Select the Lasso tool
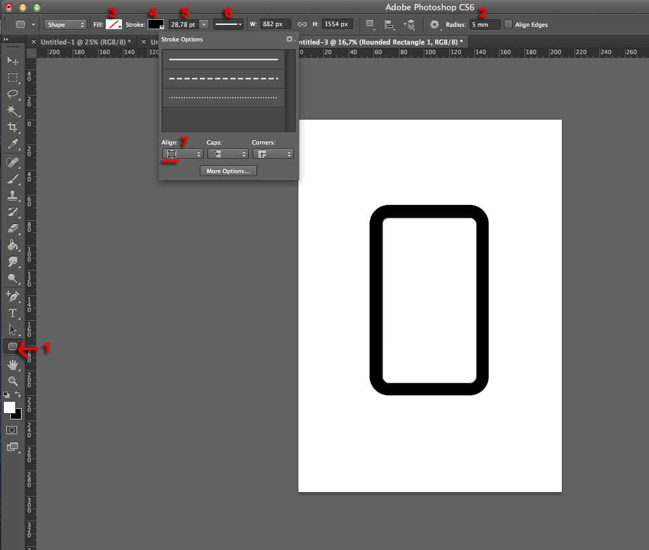Viewport: 649px width, 550px height. (13, 94)
